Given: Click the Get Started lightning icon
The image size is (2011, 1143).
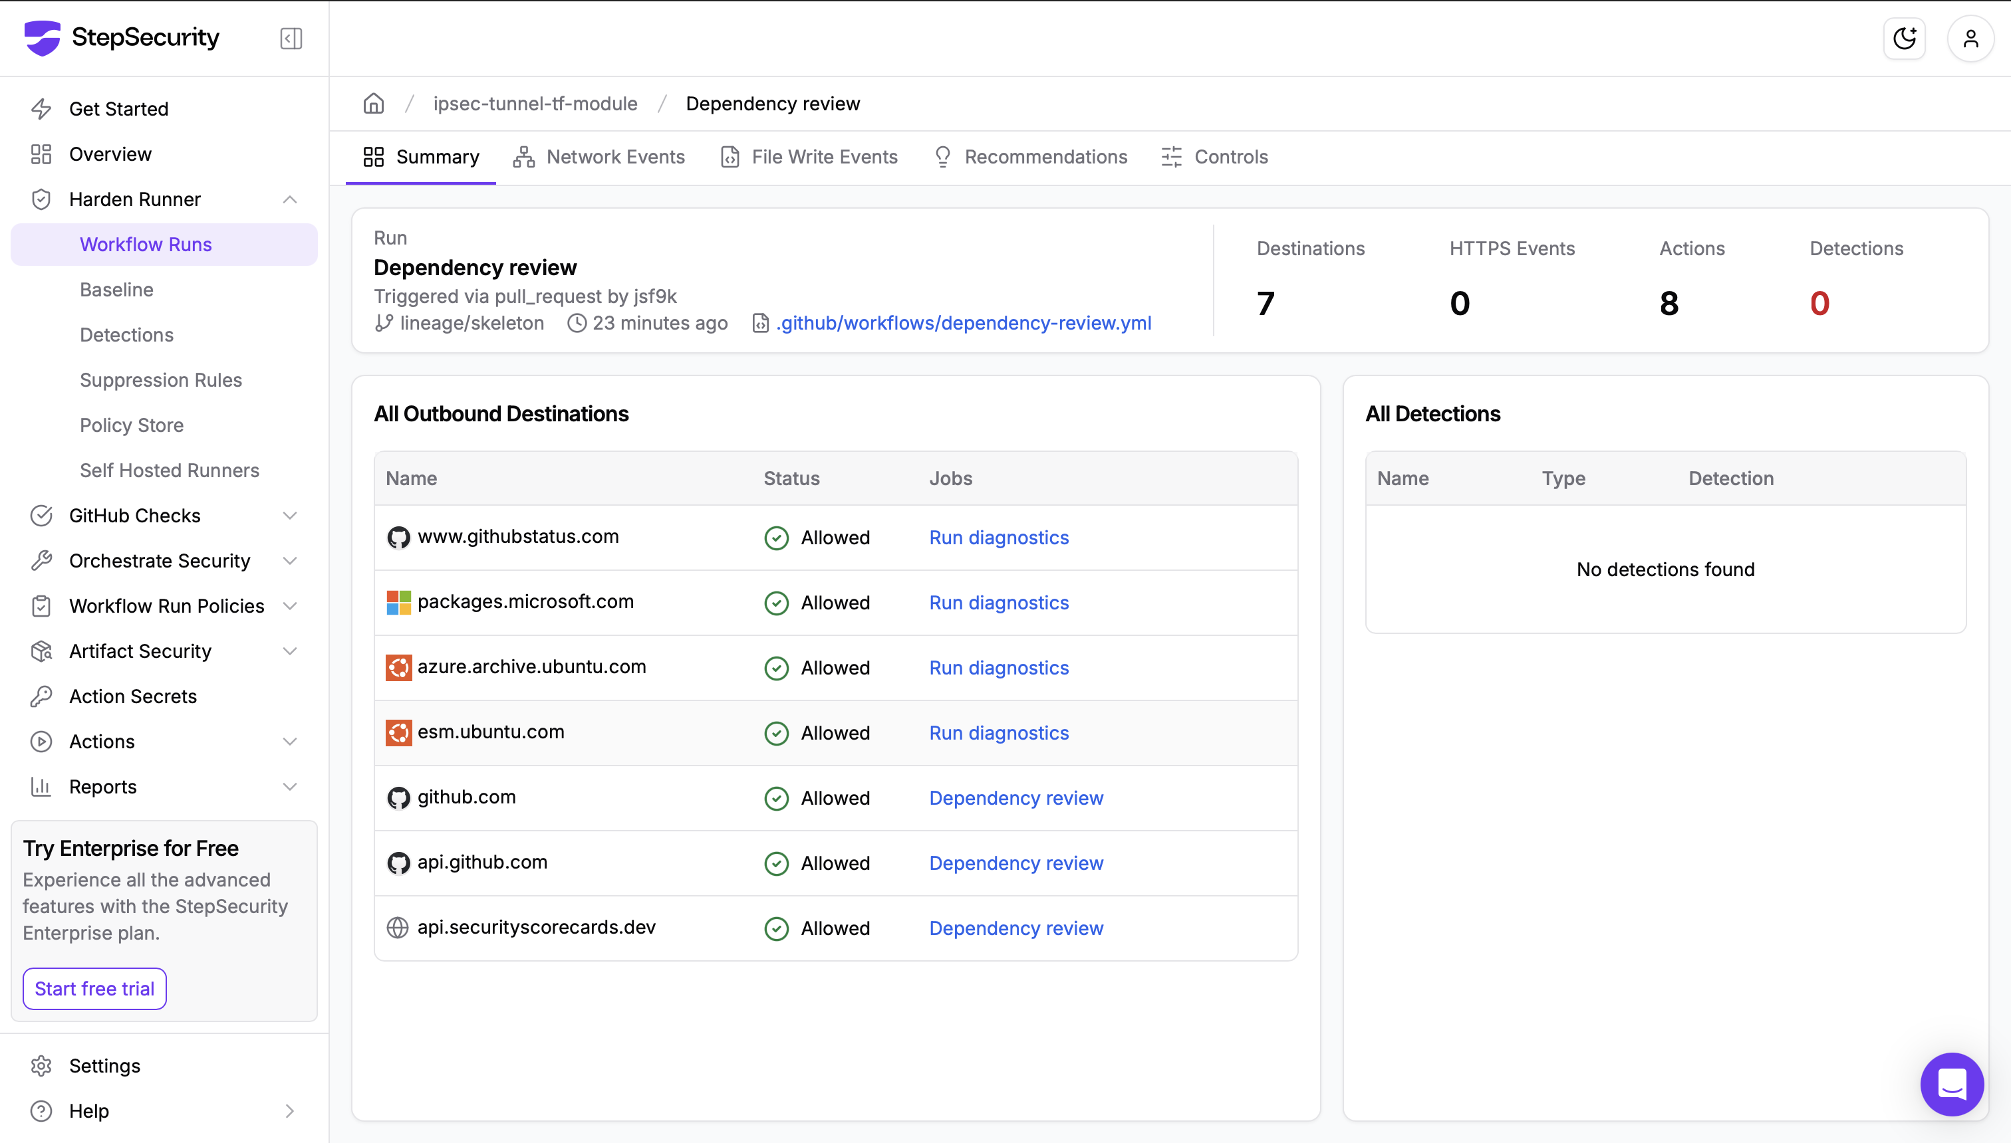Looking at the screenshot, I should pyautogui.click(x=41, y=109).
